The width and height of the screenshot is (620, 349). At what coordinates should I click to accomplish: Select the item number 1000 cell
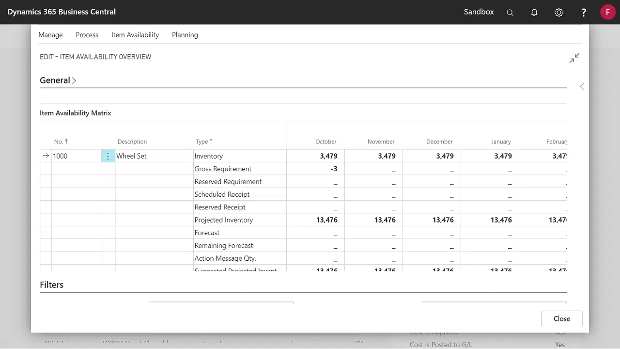tap(75, 156)
